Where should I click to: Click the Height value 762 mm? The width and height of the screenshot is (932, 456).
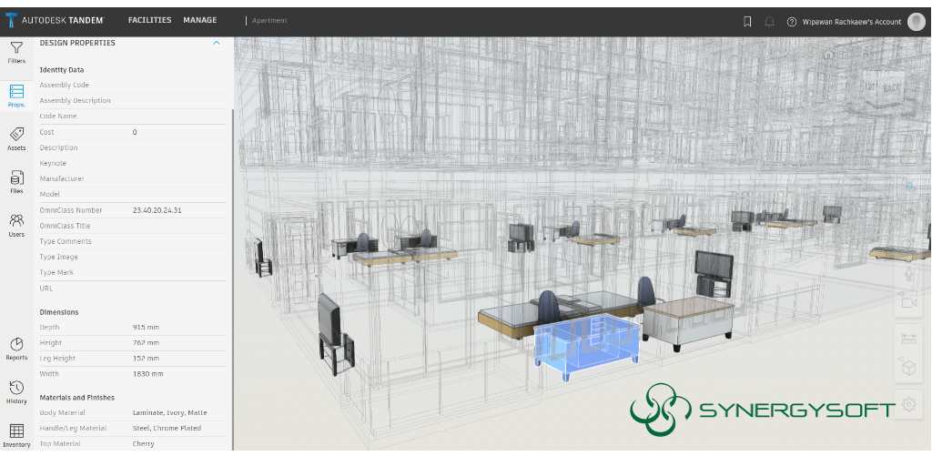[x=146, y=343]
